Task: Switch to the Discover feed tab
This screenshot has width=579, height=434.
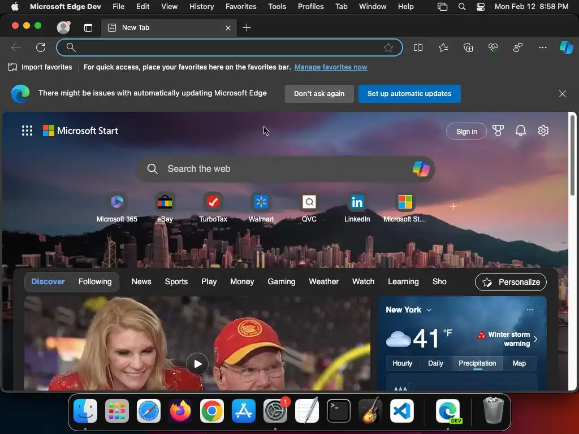Action: click(x=48, y=281)
